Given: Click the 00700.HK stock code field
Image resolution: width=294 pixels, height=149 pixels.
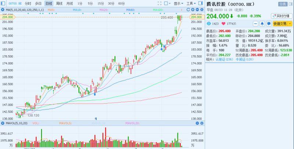Looking at the screenshot, I should [x=10, y=3].
